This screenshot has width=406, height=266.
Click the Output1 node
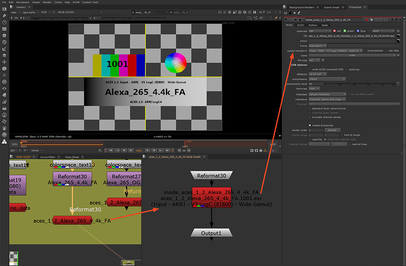(x=211, y=234)
